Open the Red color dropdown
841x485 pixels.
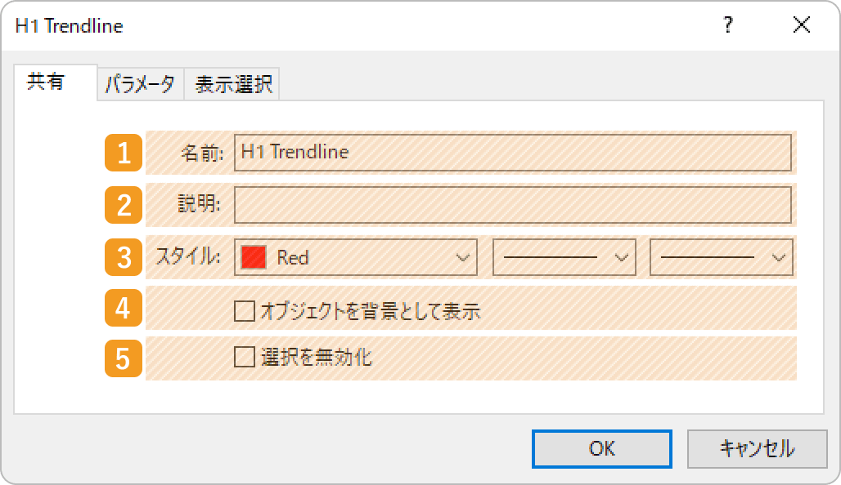pyautogui.click(x=356, y=257)
